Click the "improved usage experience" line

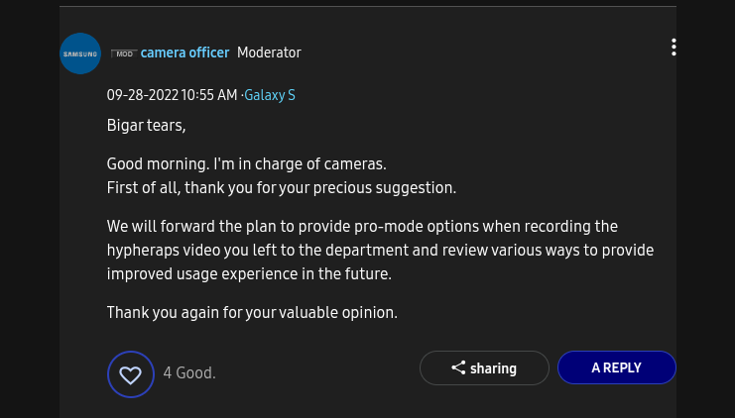[x=249, y=273]
